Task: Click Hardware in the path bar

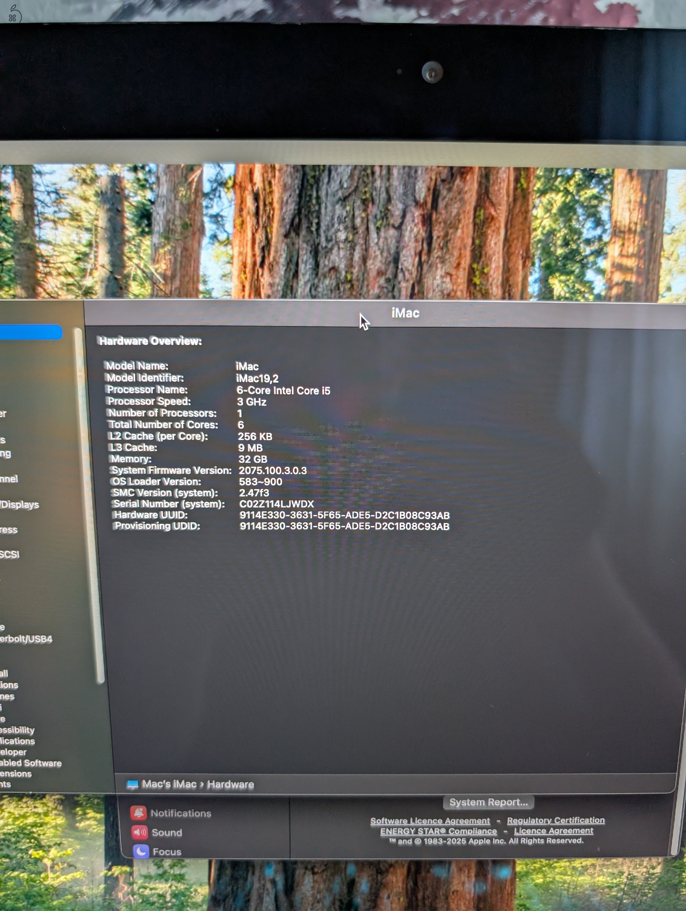Action: tap(230, 784)
